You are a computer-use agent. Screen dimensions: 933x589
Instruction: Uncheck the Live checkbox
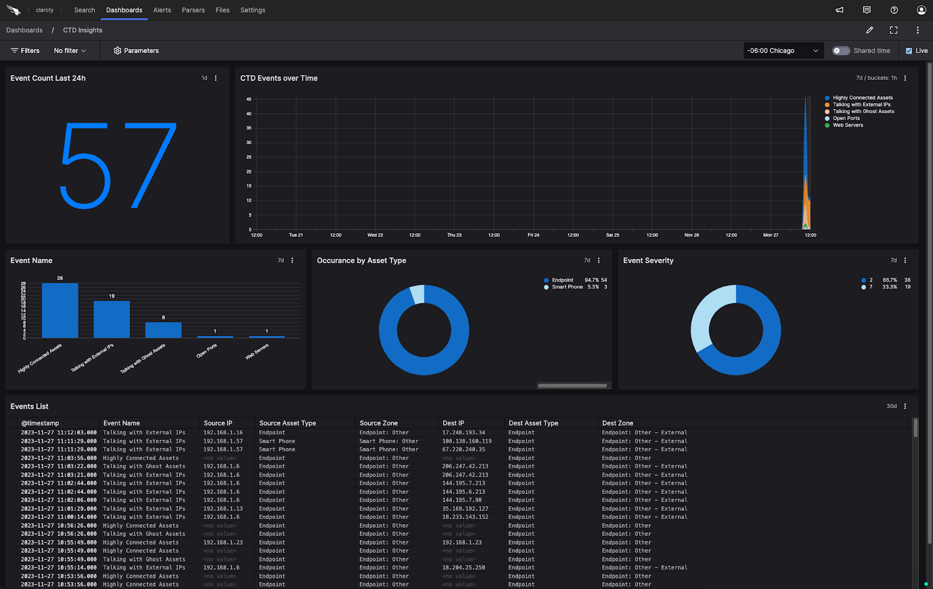pyautogui.click(x=909, y=51)
